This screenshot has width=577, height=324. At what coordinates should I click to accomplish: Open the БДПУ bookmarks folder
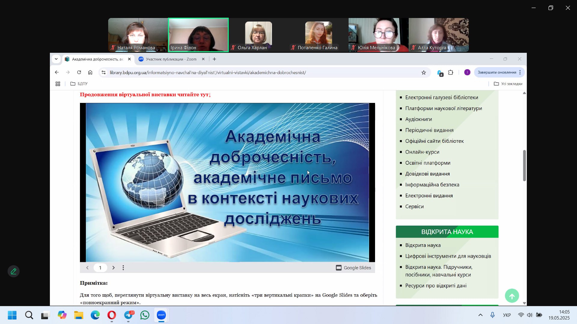[79, 84]
